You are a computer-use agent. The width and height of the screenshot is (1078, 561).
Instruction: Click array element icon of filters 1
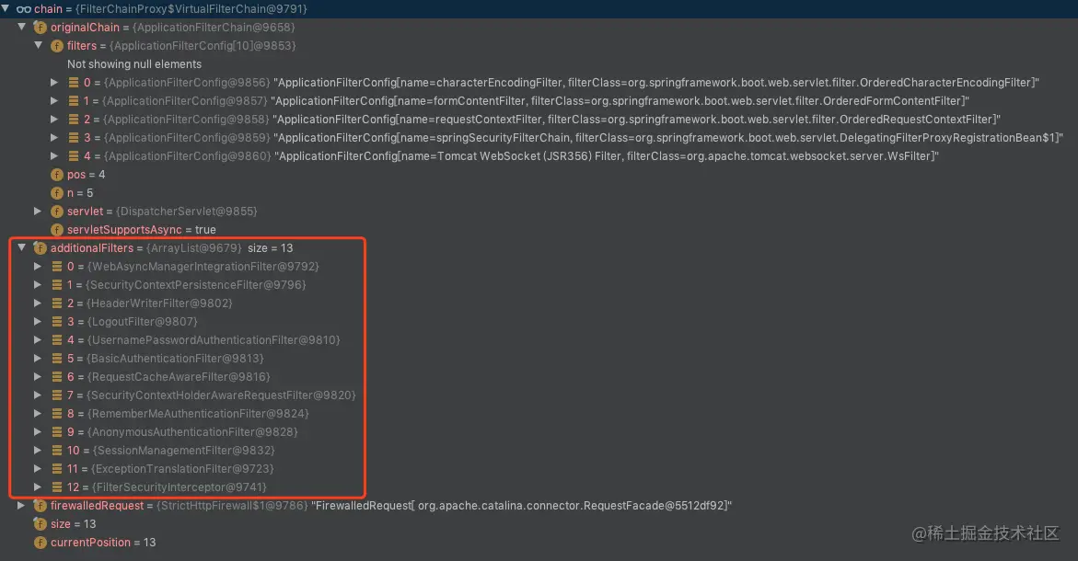pyautogui.click(x=74, y=101)
